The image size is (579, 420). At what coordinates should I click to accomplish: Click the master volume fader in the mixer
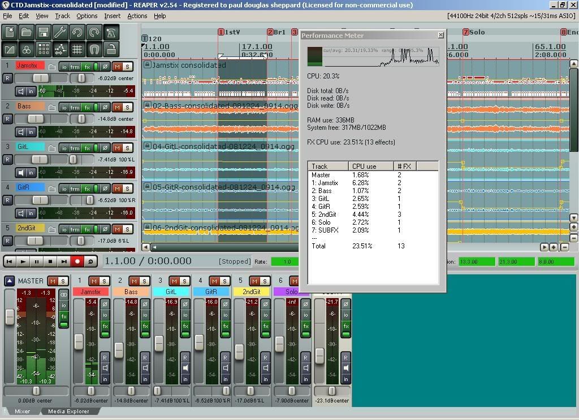pos(10,317)
